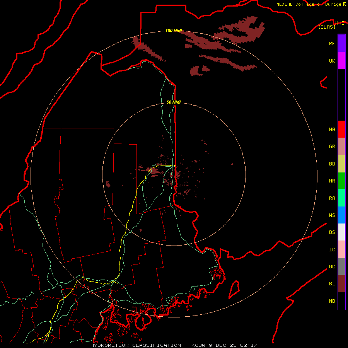348x348 pixels.
Task: Click the WS legend label text
Action: click(x=332, y=215)
